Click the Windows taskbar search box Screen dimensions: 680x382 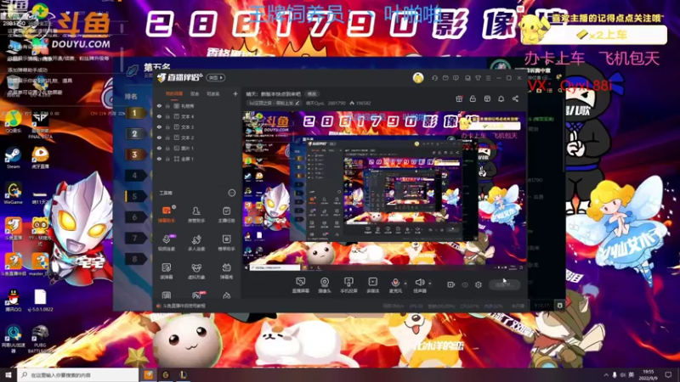point(78,374)
